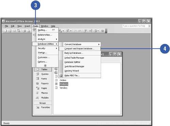
Task: Open the Window menu
Action: (x=45, y=26)
